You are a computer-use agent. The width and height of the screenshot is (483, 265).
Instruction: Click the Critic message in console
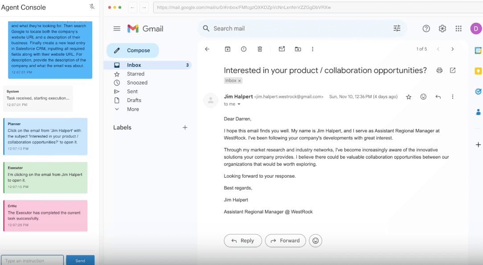tap(45, 216)
